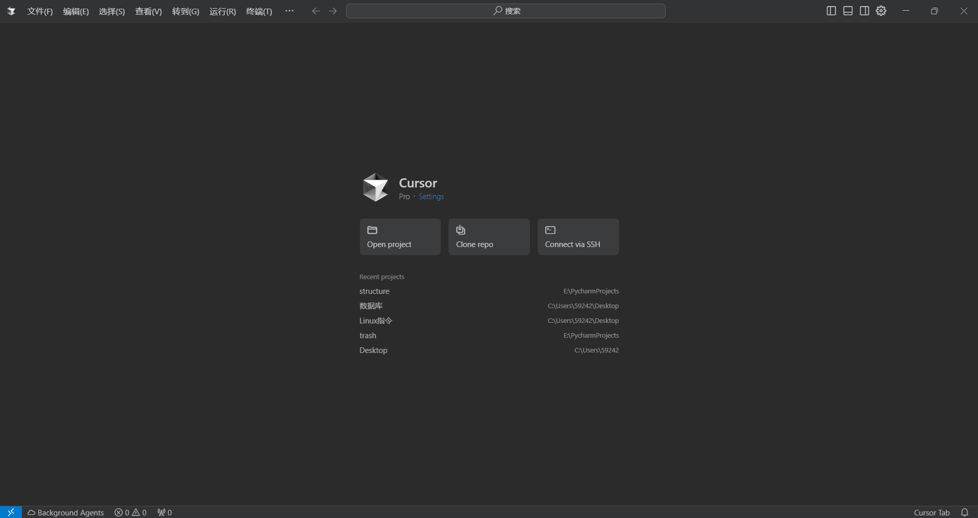Screen dimensions: 978x518
Task: Click the Cursor app logo in title bar
Action: (11, 11)
